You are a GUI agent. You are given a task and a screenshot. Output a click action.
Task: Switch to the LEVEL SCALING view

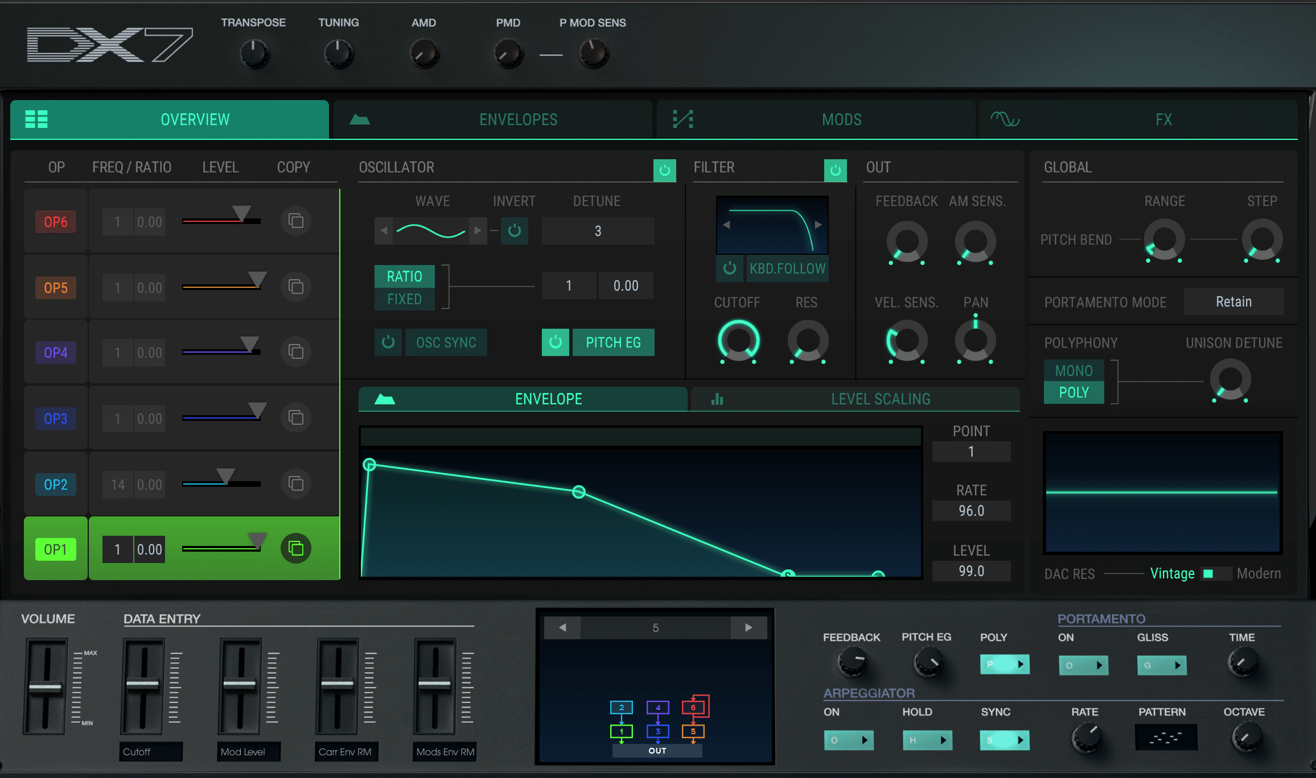pos(879,399)
